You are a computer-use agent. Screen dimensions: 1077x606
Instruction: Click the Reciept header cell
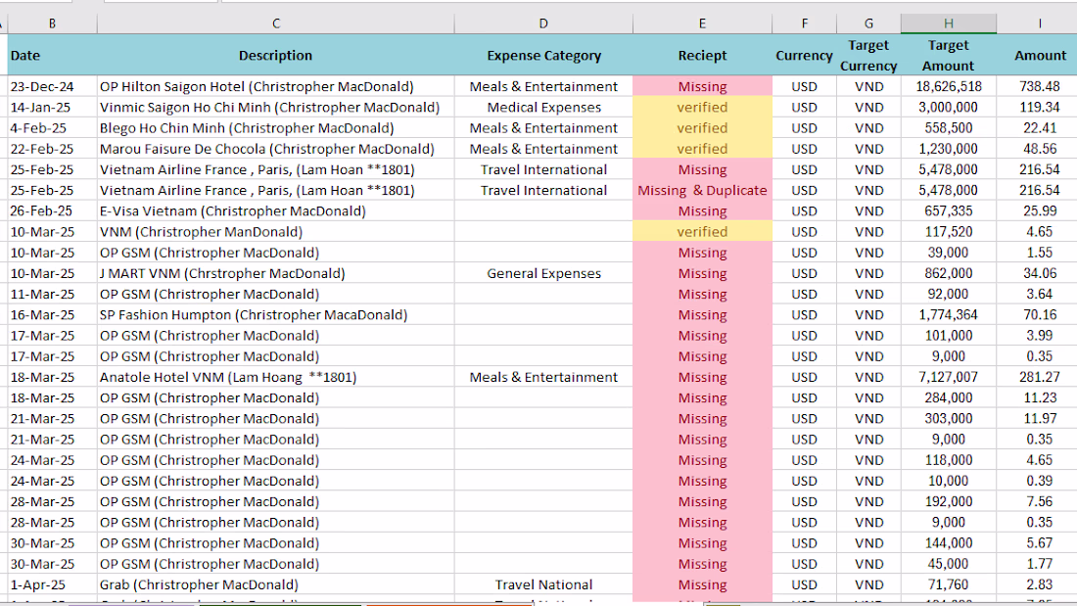tap(702, 55)
